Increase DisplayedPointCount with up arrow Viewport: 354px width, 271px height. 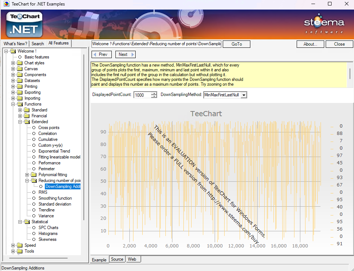click(x=154, y=93)
